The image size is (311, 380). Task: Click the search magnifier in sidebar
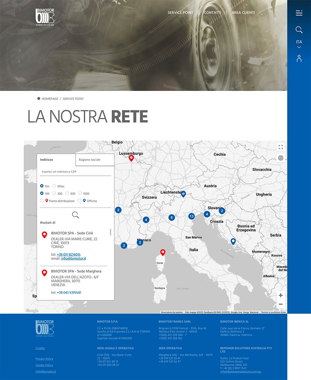(x=299, y=30)
